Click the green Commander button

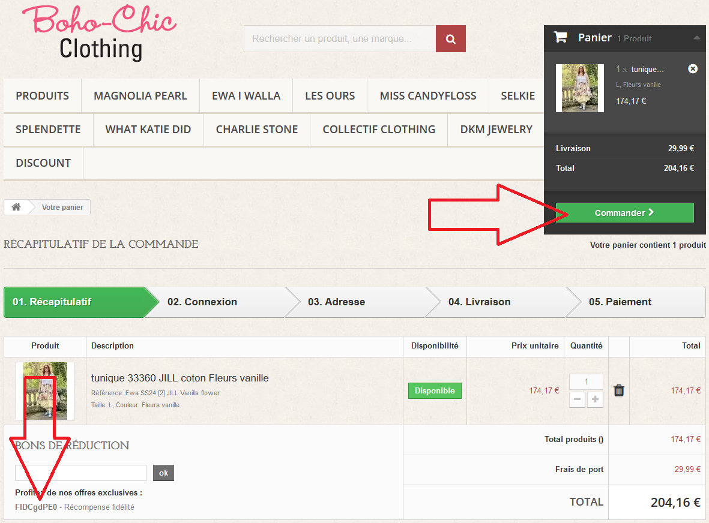[624, 213]
